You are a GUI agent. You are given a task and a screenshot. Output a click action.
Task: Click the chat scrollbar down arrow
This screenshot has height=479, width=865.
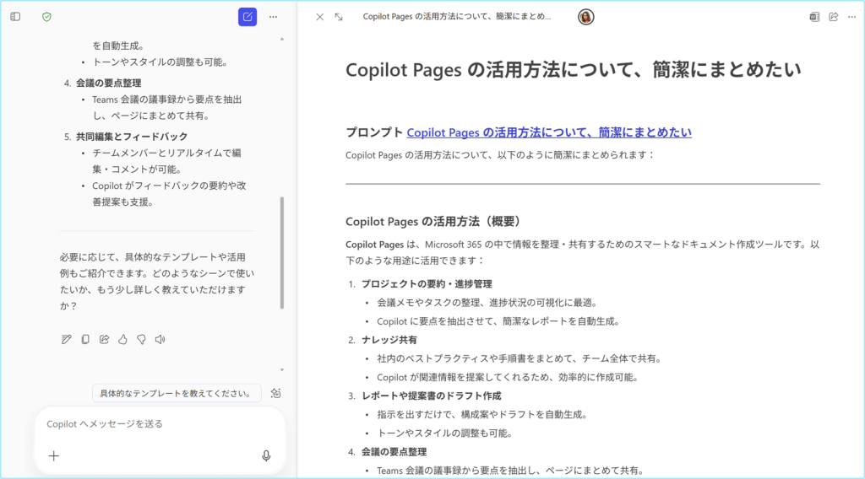click(282, 370)
